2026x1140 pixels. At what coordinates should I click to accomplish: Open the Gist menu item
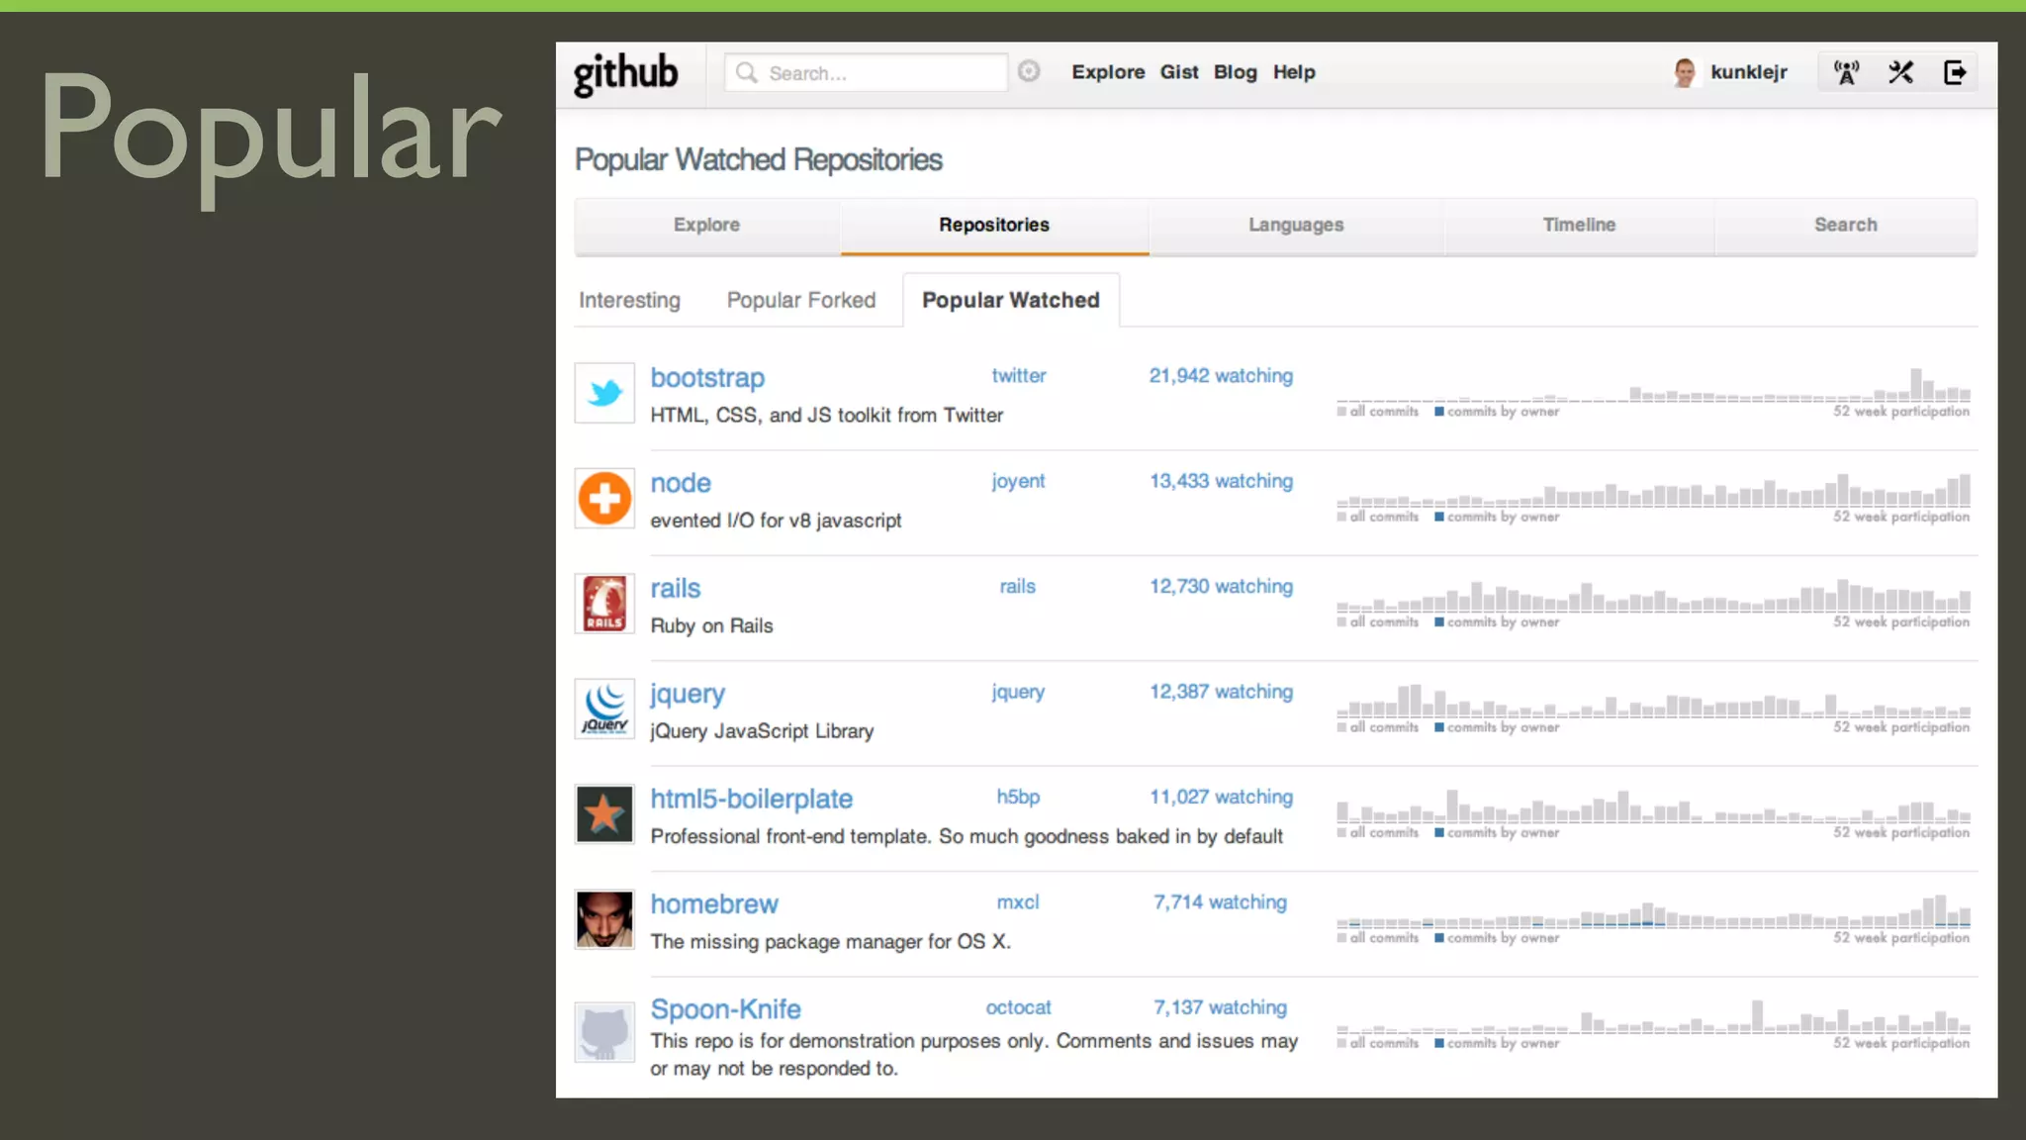[1178, 72]
